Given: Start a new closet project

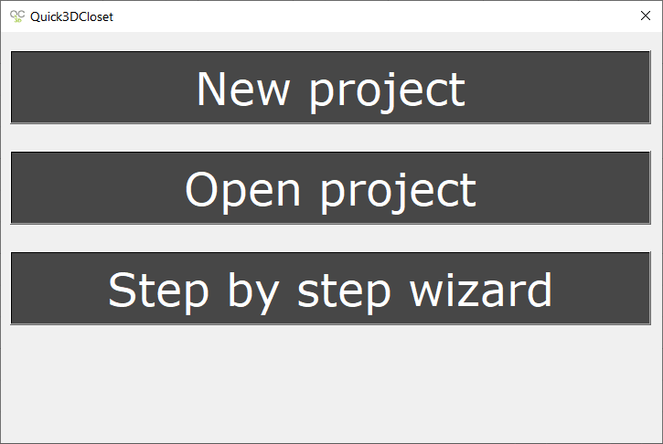Looking at the screenshot, I should coord(331,88).
